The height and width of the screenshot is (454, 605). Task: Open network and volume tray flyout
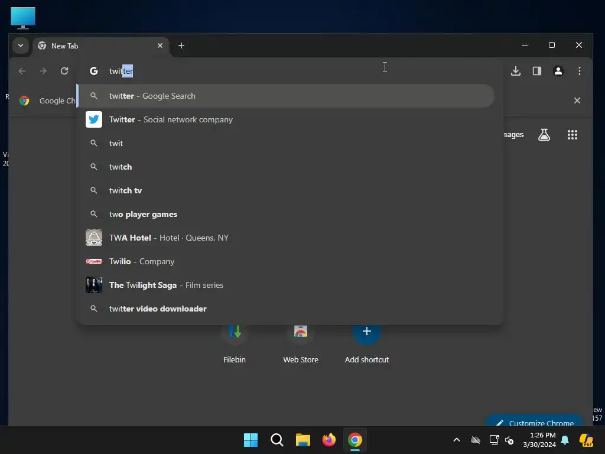501,440
